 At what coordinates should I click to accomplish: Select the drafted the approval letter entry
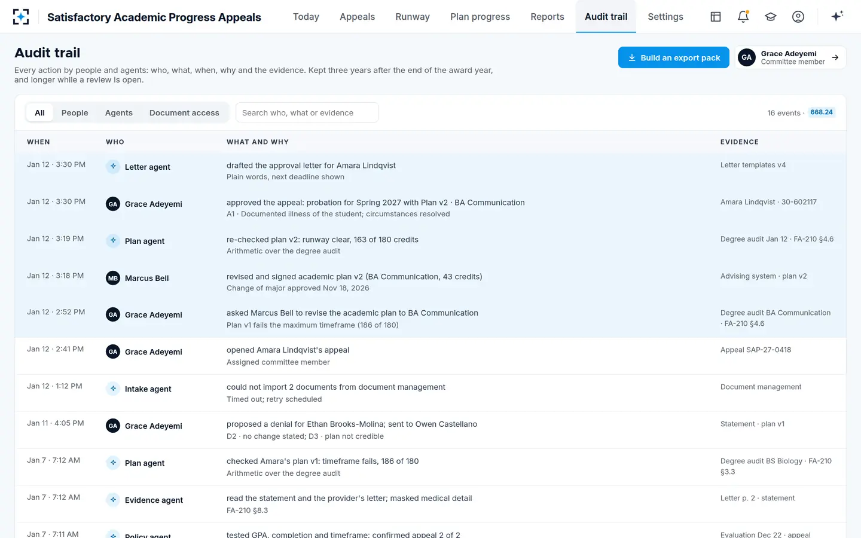(x=430, y=172)
